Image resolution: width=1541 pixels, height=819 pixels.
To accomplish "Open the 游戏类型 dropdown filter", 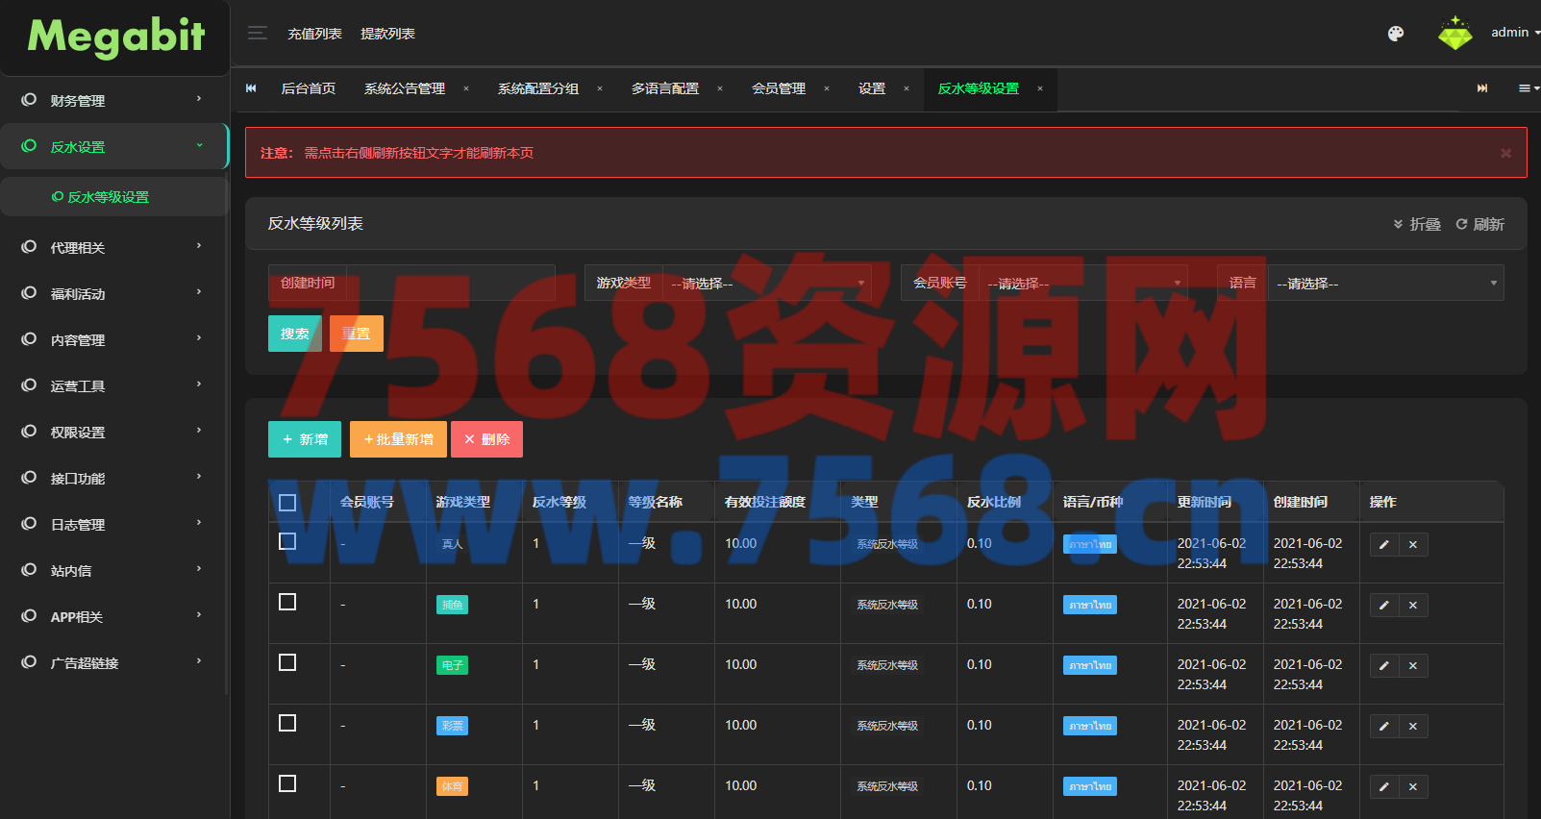I will [x=766, y=284].
